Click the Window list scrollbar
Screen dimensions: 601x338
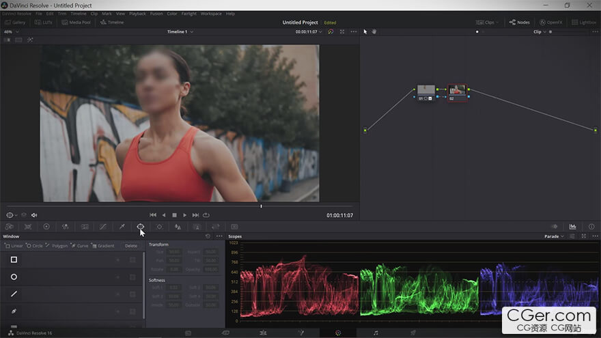[144, 285]
